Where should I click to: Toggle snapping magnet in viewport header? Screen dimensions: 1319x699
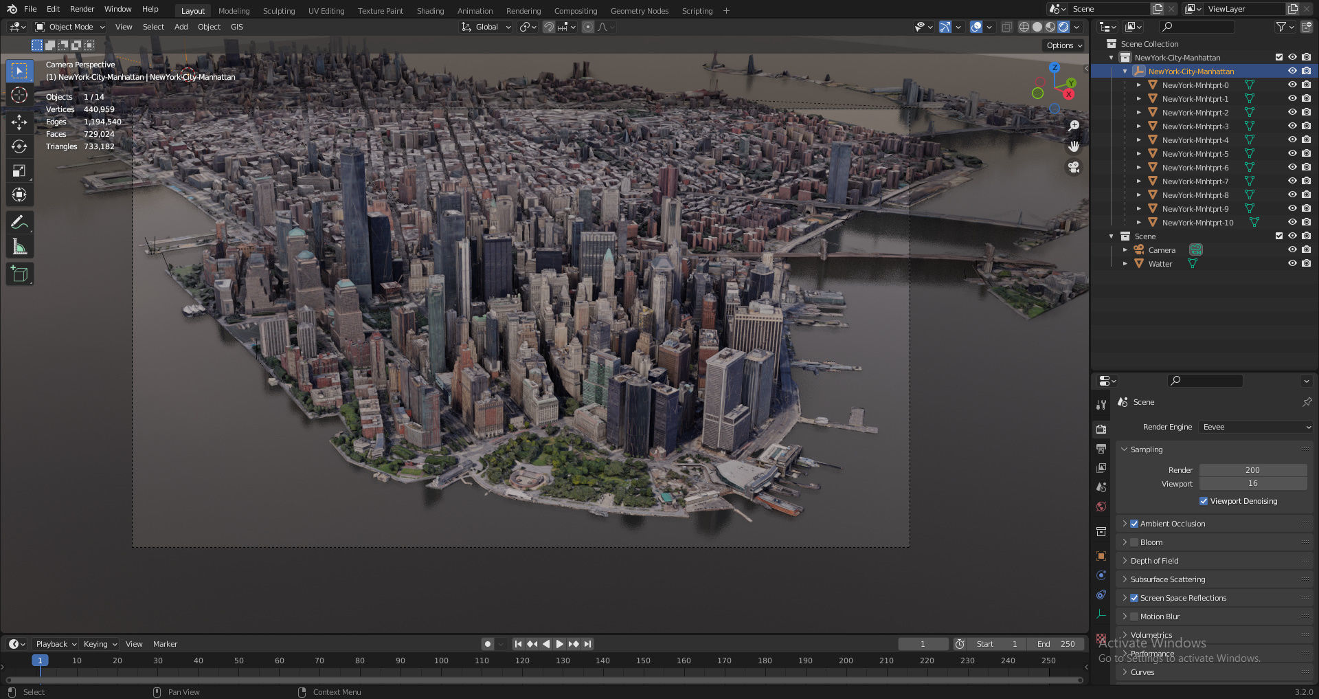coord(549,27)
